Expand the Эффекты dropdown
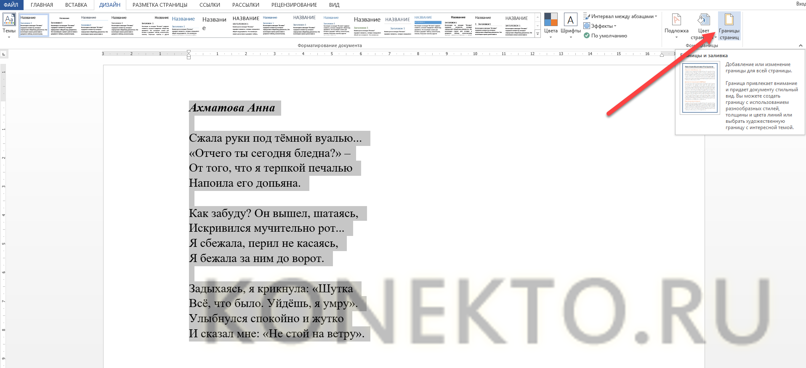Image resolution: width=806 pixels, height=368 pixels. pos(600,26)
